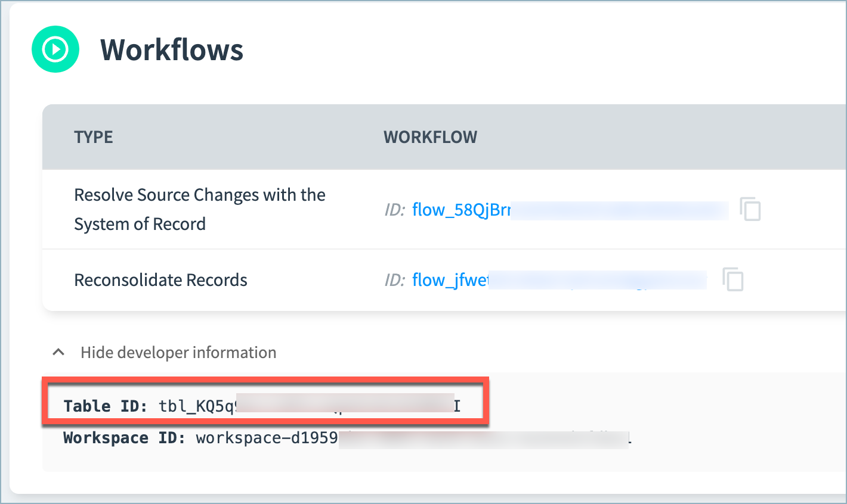Click the Table ID label
The width and height of the screenshot is (847, 504).
[106, 406]
